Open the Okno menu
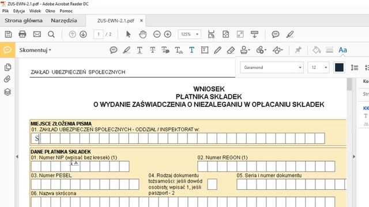369x207 pixels. tap(50, 11)
